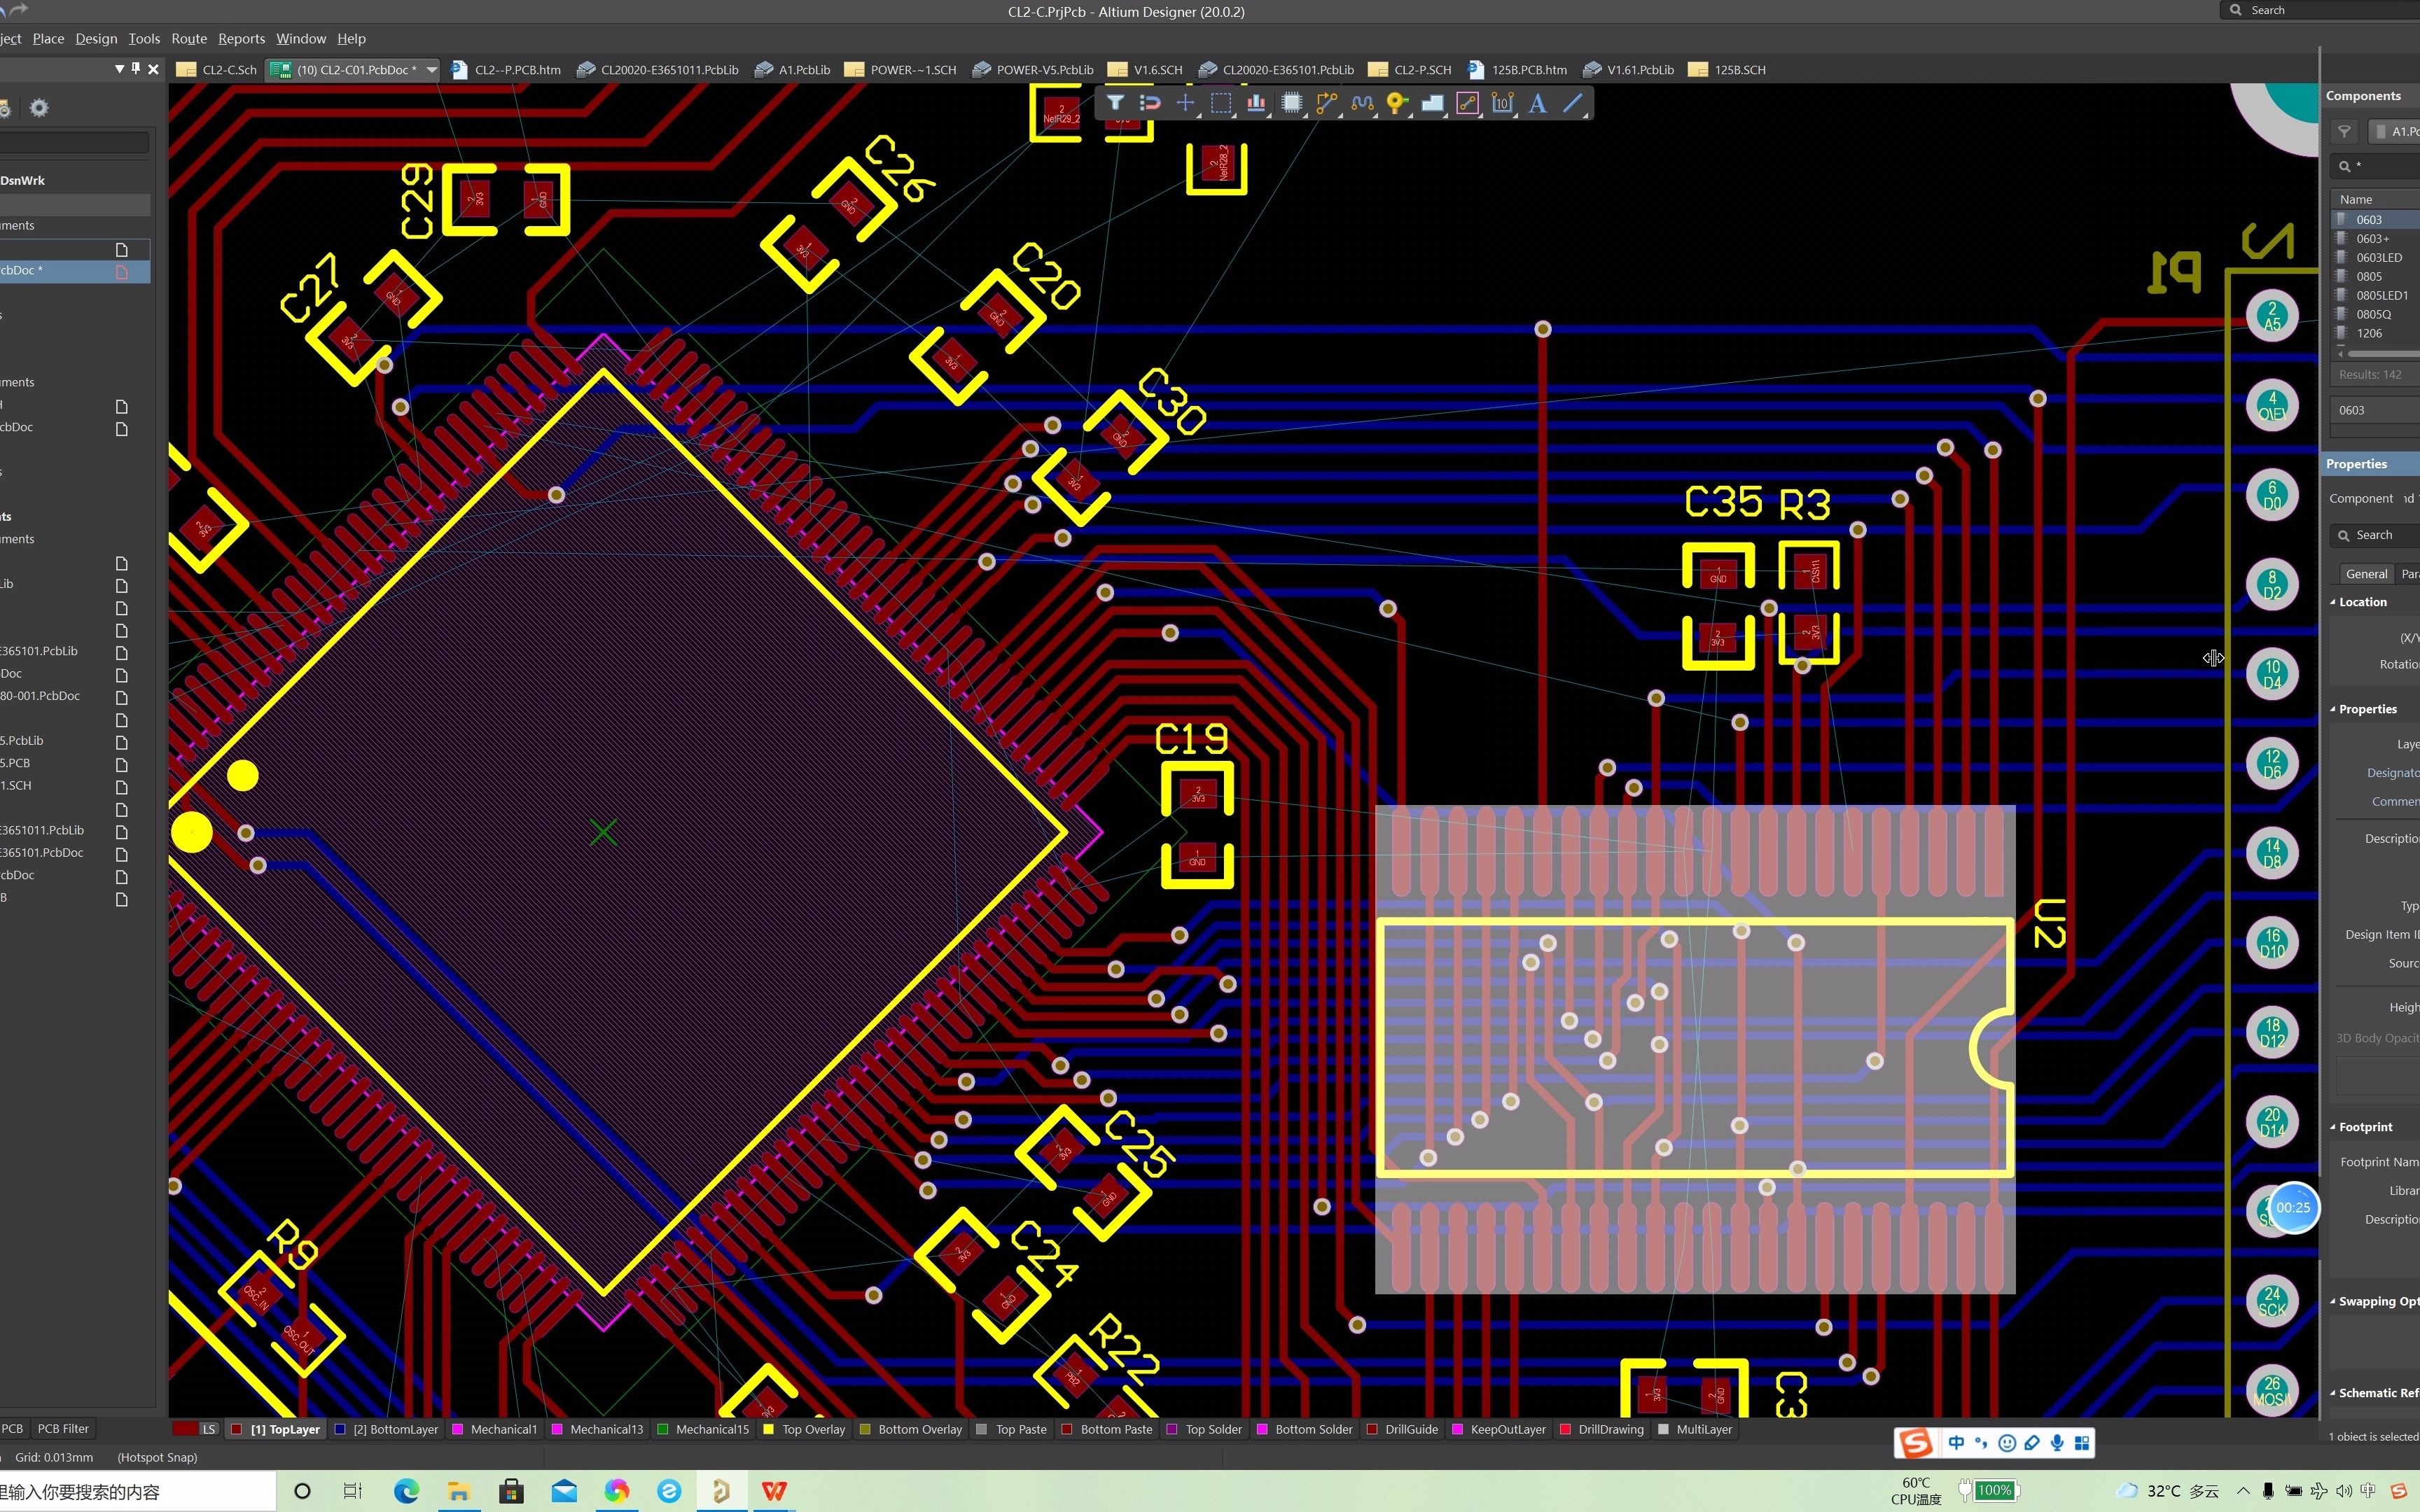Toggle TopLayer visibility in layer bar
Image resolution: width=2420 pixels, height=1512 pixels.
tap(235, 1429)
